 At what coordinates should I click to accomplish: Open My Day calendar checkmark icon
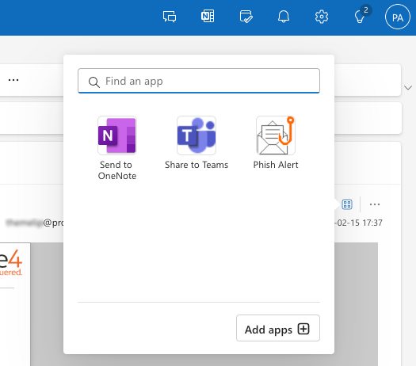click(x=246, y=17)
